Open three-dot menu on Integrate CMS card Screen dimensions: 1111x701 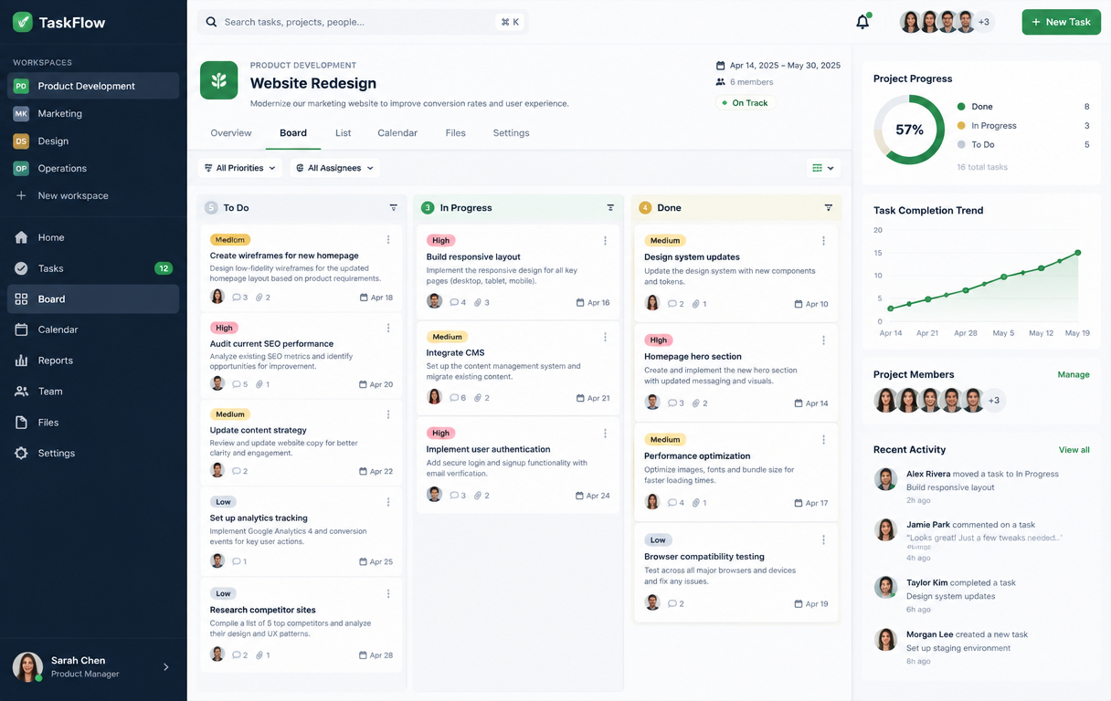click(605, 337)
